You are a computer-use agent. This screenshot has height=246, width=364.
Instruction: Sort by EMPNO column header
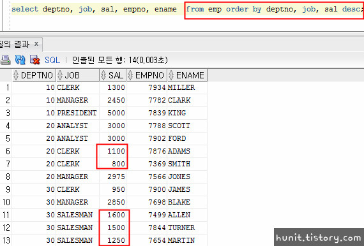[x=147, y=75]
